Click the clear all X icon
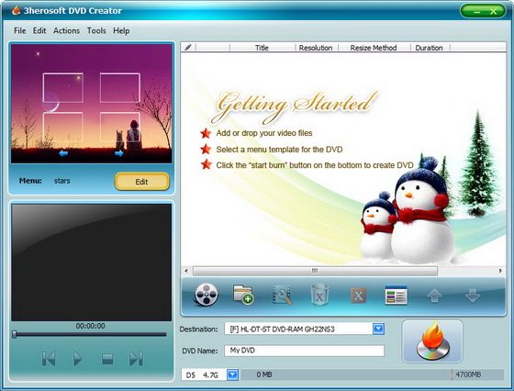This screenshot has width=514, height=391. [358, 296]
